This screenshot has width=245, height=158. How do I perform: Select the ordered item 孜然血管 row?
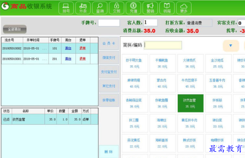pos(50,119)
